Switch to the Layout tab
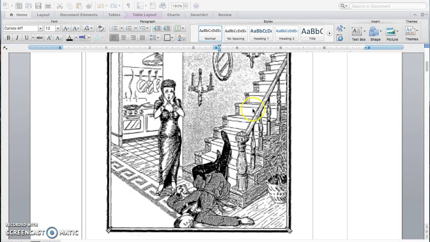 pyautogui.click(x=43, y=15)
